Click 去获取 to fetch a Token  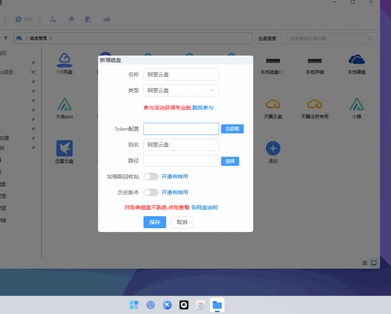pos(232,129)
